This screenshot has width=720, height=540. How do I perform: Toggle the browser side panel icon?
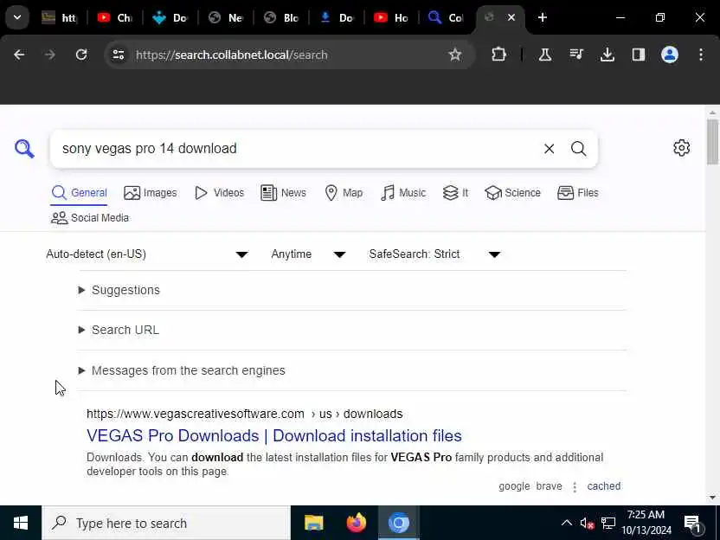point(639,55)
